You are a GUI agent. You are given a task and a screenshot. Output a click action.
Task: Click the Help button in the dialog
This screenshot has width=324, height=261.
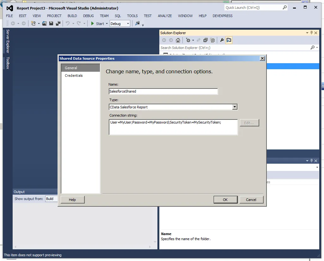(72, 199)
